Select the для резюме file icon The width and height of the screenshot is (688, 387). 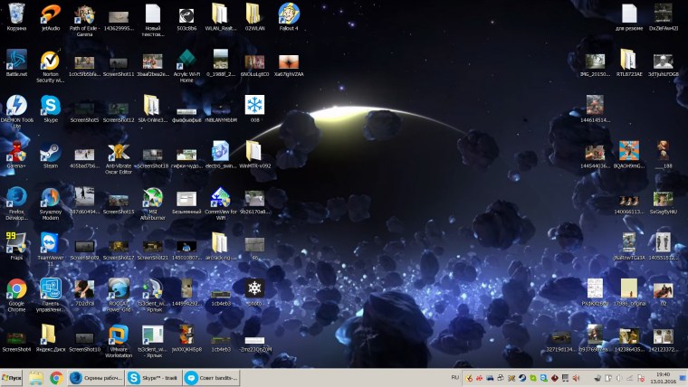point(629,16)
